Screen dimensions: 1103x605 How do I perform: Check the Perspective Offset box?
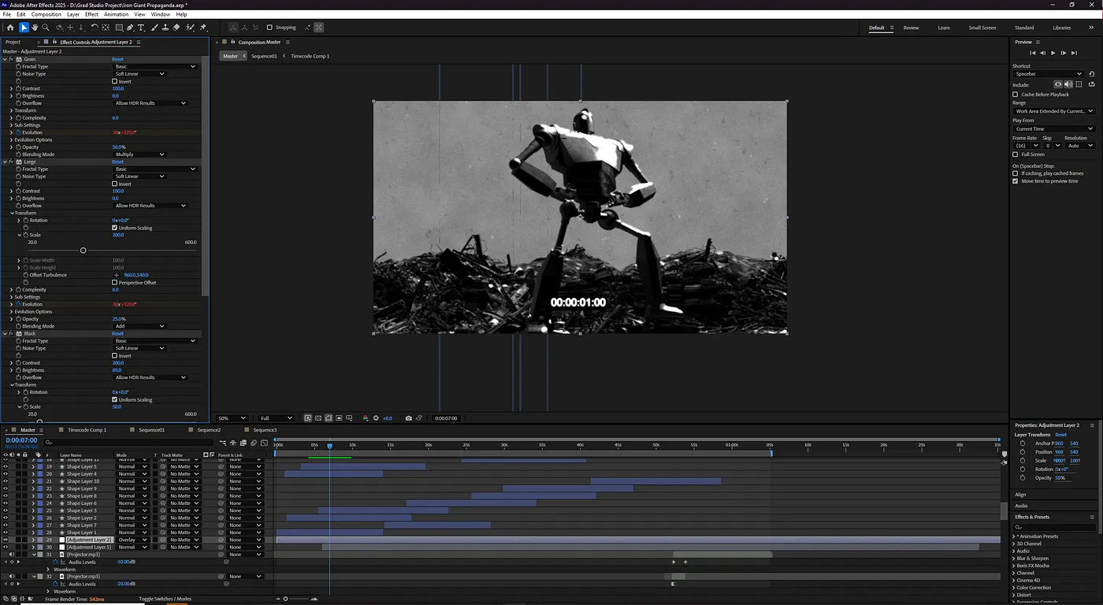pos(115,282)
